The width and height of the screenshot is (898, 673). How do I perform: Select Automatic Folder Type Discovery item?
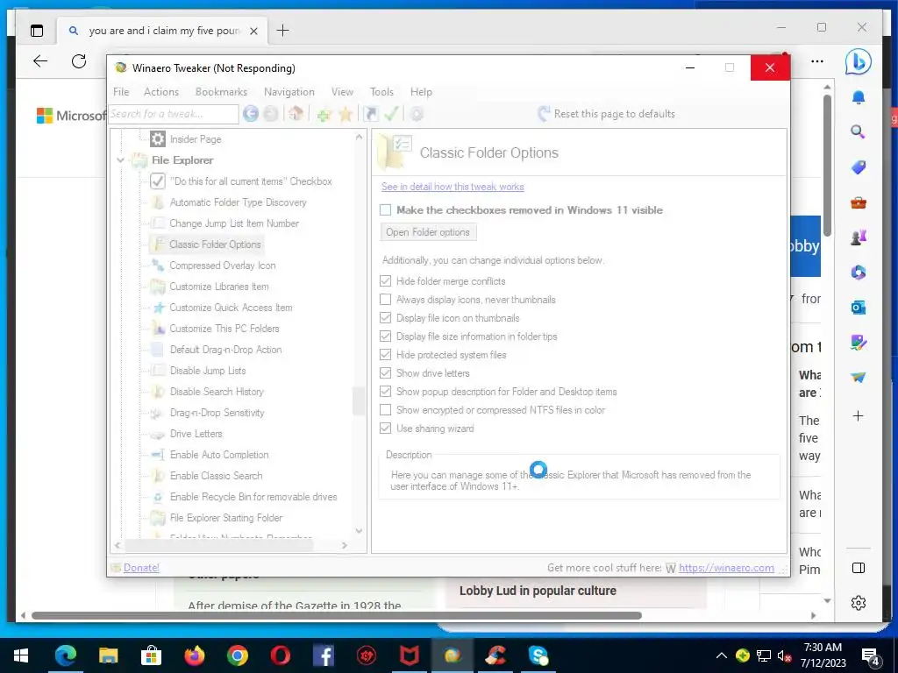(x=239, y=202)
